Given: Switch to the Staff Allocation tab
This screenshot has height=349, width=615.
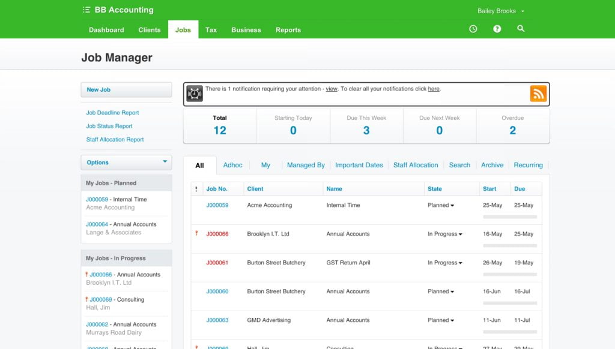Looking at the screenshot, I should [416, 165].
